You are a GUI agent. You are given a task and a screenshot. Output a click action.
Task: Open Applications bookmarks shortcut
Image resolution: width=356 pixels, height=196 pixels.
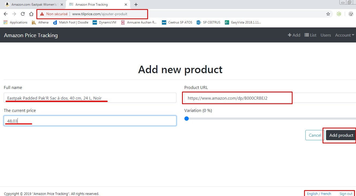[x=16, y=22]
